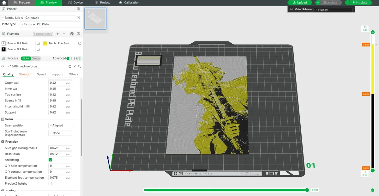Click filament 3 black color swatch
Image resolution: width=379 pixels, height=196 pixels.
3,49
